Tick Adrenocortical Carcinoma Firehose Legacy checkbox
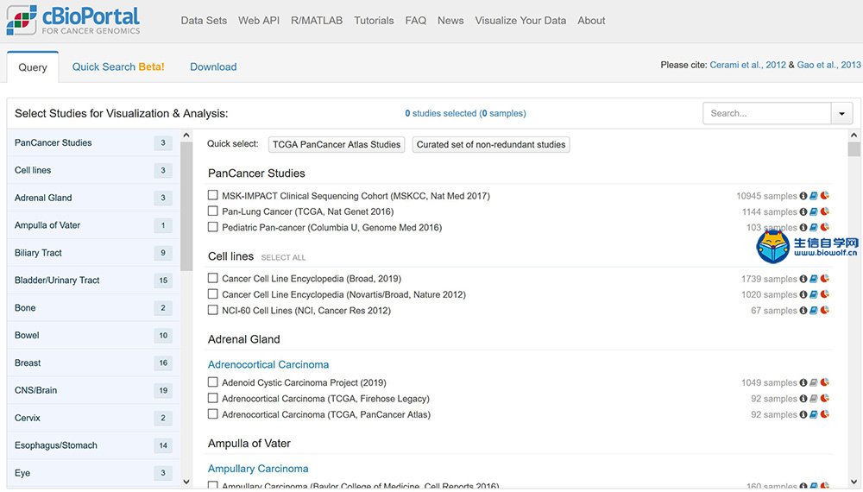 213,398
